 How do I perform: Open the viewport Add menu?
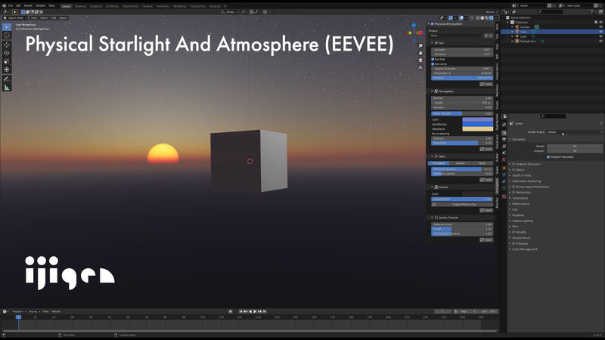(x=54, y=17)
